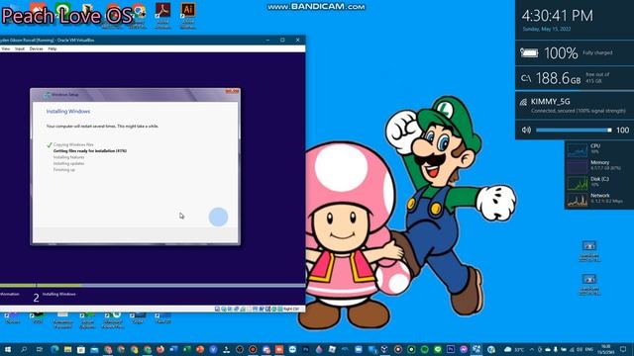Click the 'Copying Windows files' step
Image resolution: width=634 pixels, height=356 pixels.
[x=73, y=144]
